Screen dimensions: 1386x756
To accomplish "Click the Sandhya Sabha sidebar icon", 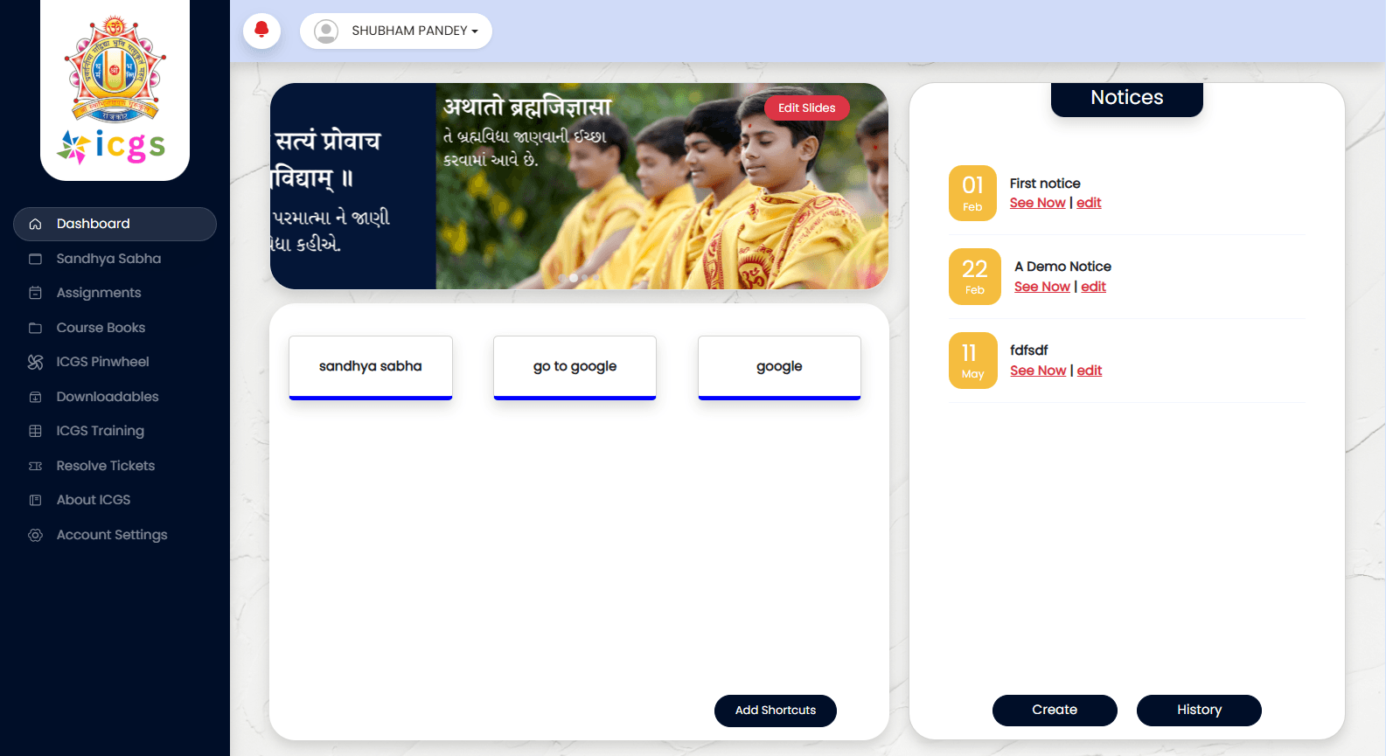I will [35, 259].
